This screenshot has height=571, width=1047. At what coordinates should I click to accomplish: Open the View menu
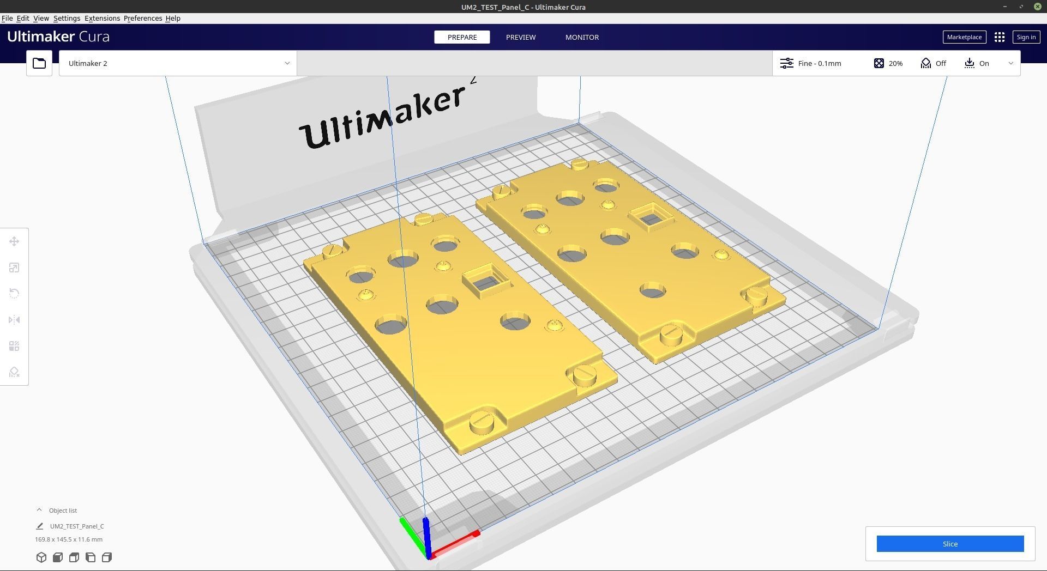[x=41, y=18]
